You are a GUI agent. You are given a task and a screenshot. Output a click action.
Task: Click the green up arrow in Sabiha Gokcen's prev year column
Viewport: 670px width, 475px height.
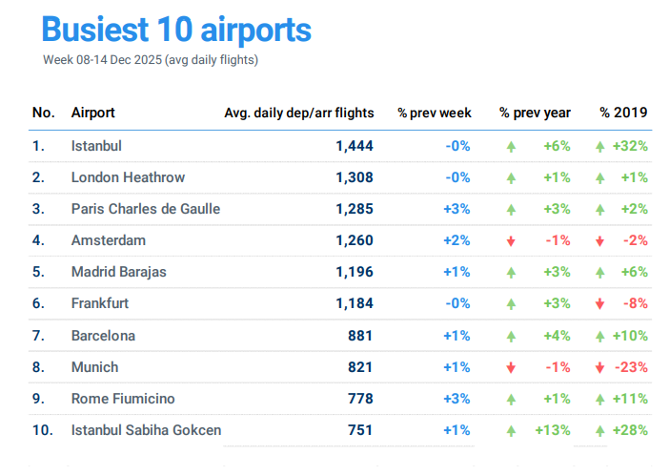[512, 430]
